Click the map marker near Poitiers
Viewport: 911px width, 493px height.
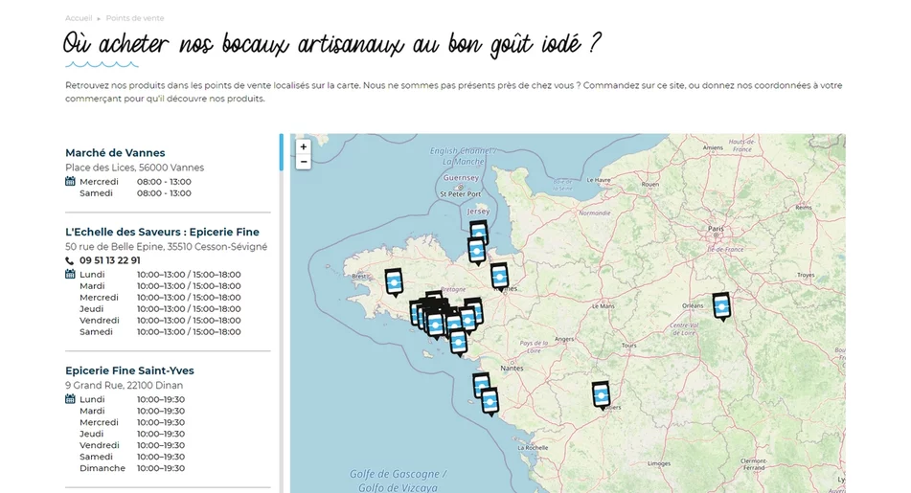tap(601, 394)
